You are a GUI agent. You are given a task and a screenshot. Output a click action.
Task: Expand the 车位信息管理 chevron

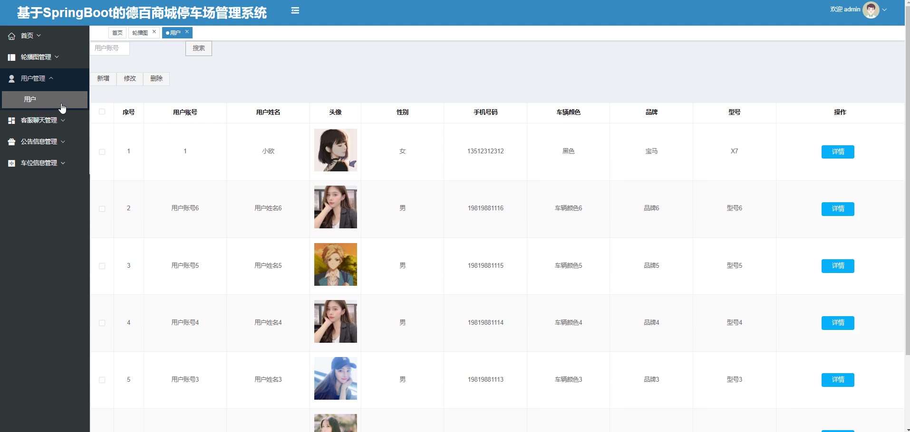pos(63,163)
